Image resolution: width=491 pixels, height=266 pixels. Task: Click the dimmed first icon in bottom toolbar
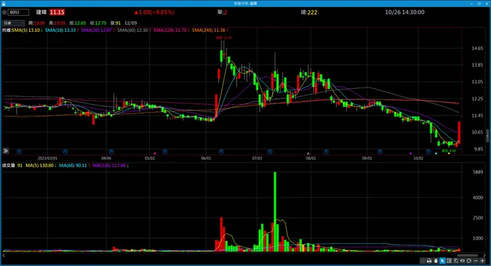(x=423, y=261)
